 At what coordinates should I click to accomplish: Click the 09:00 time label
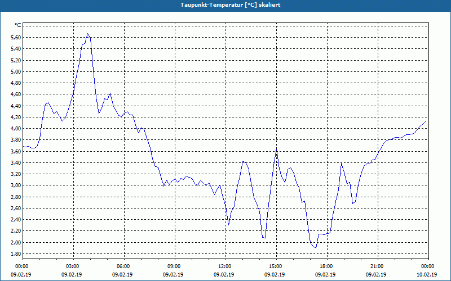tap(175, 266)
